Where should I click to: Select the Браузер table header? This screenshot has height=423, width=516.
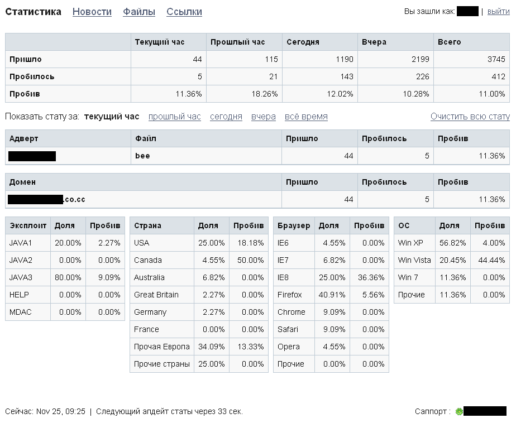coord(294,225)
